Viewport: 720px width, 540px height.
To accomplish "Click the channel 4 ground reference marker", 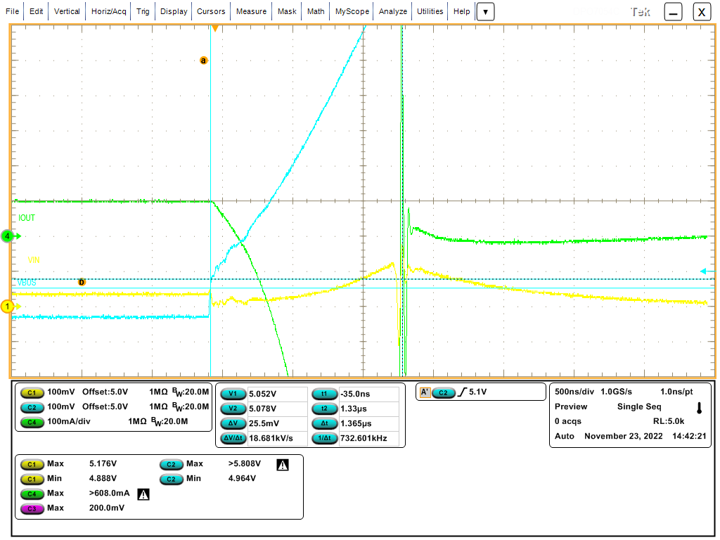I will click(8, 236).
